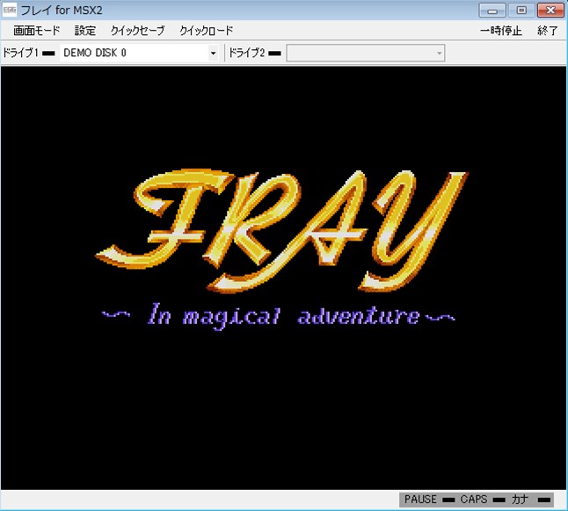Click クイックセーブ to quick save
568x511 pixels.
coord(137,31)
